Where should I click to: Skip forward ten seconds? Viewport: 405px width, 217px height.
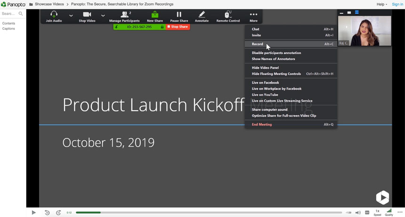click(x=58, y=213)
